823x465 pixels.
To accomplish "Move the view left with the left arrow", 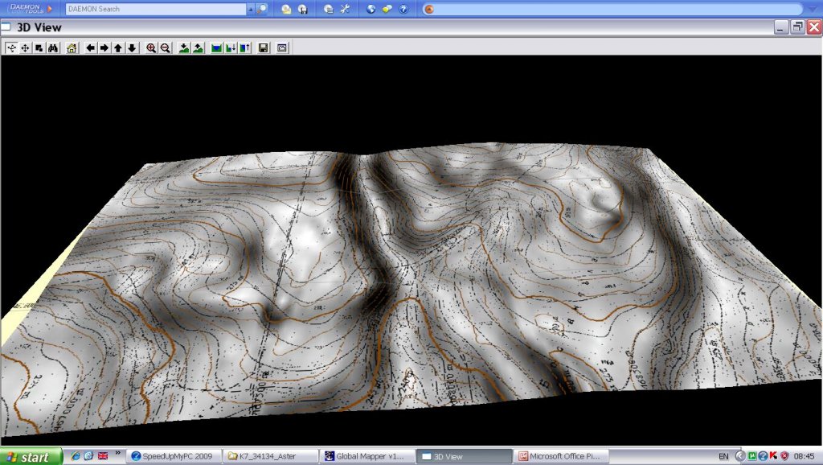I will pos(90,48).
